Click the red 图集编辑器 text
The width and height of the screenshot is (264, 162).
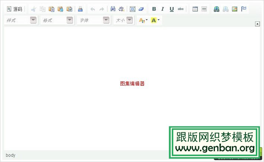tap(132, 84)
